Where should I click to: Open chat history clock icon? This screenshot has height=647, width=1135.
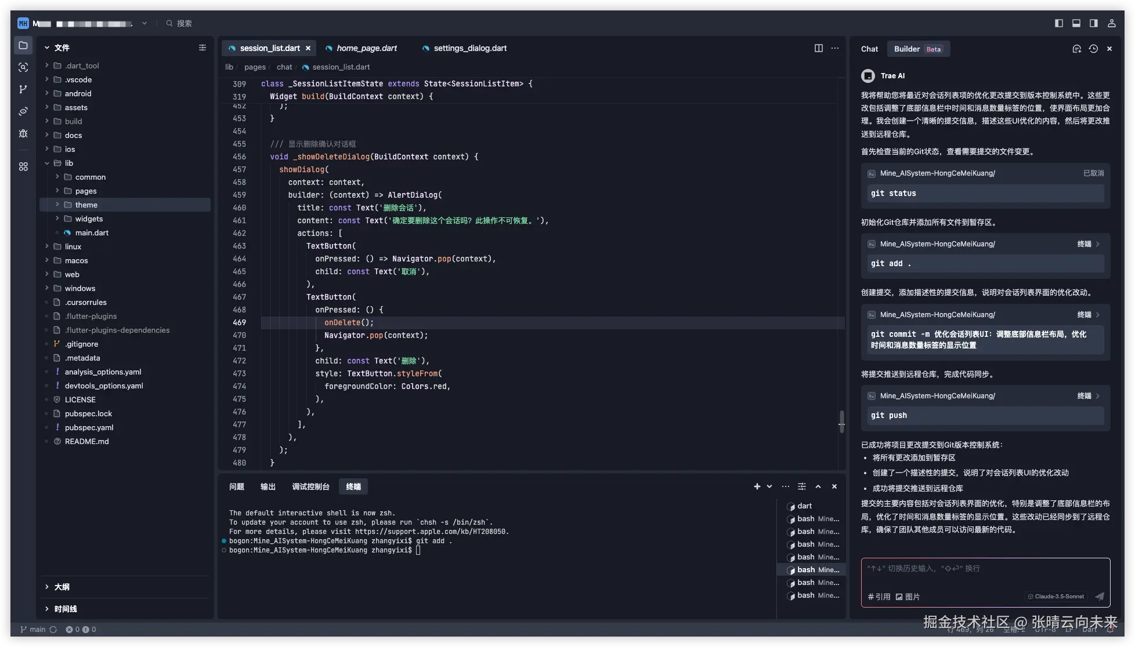1093,49
